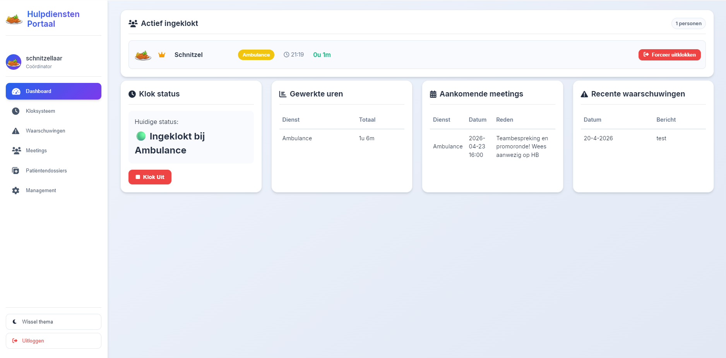
Task: Click the clock icon beside 21:19
Action: click(286, 55)
